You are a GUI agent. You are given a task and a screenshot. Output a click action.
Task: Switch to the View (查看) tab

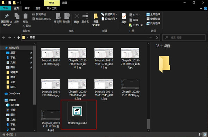pos(38,8)
